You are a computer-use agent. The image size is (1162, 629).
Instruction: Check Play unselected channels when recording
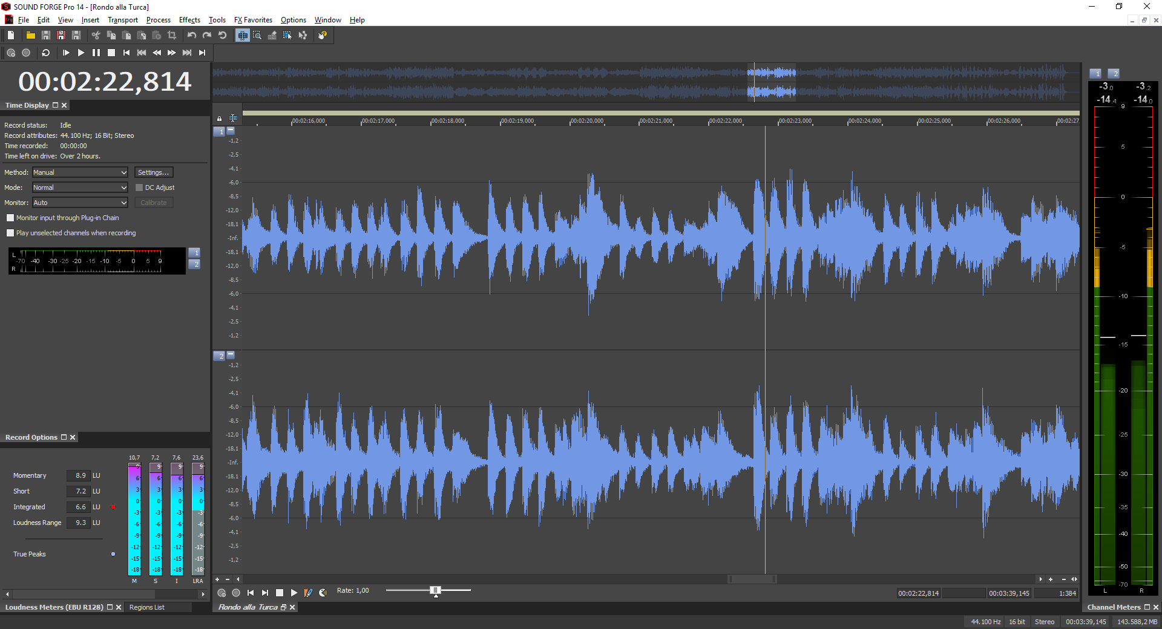[x=10, y=233]
